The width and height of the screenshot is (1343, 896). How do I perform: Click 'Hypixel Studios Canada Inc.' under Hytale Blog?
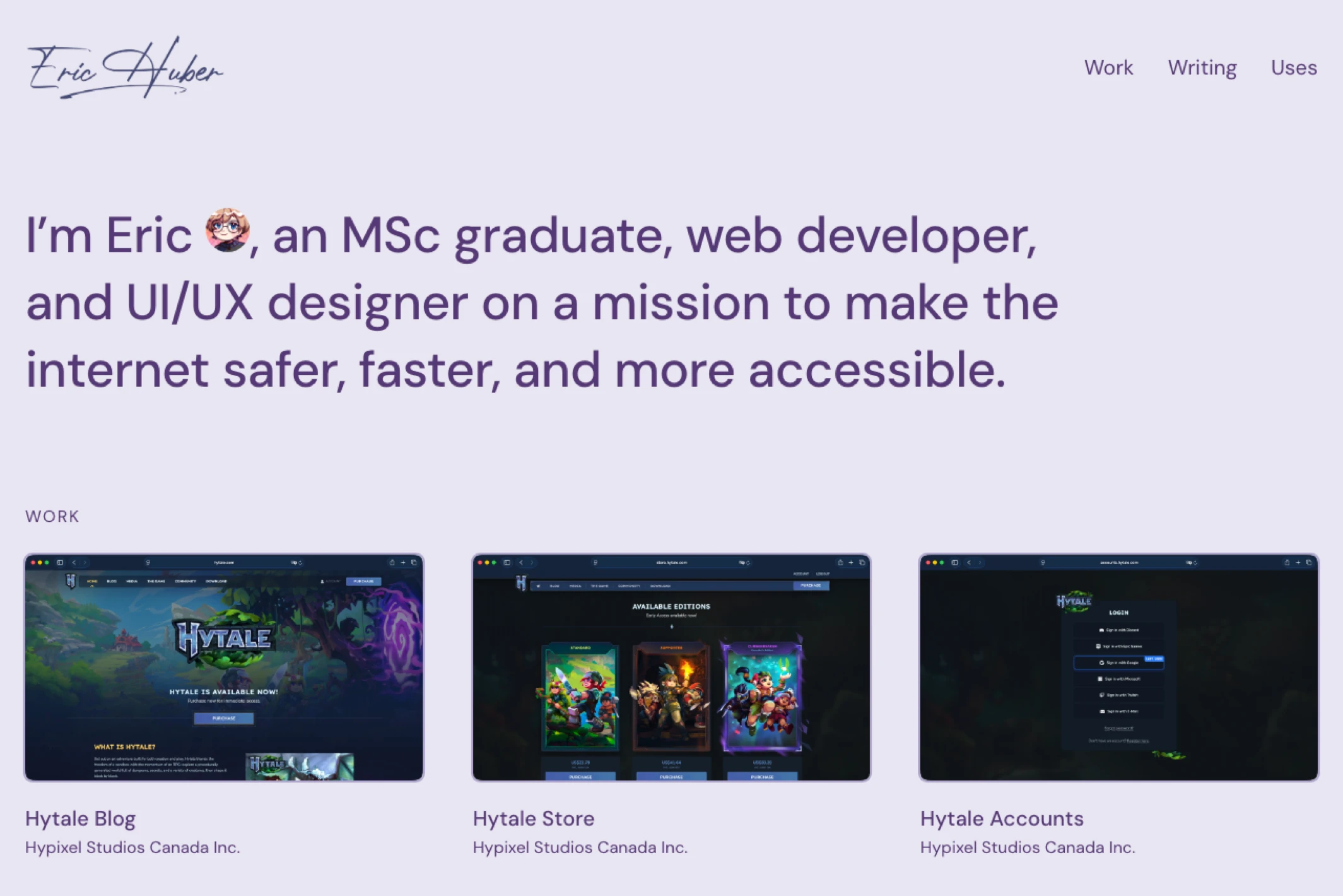132,847
